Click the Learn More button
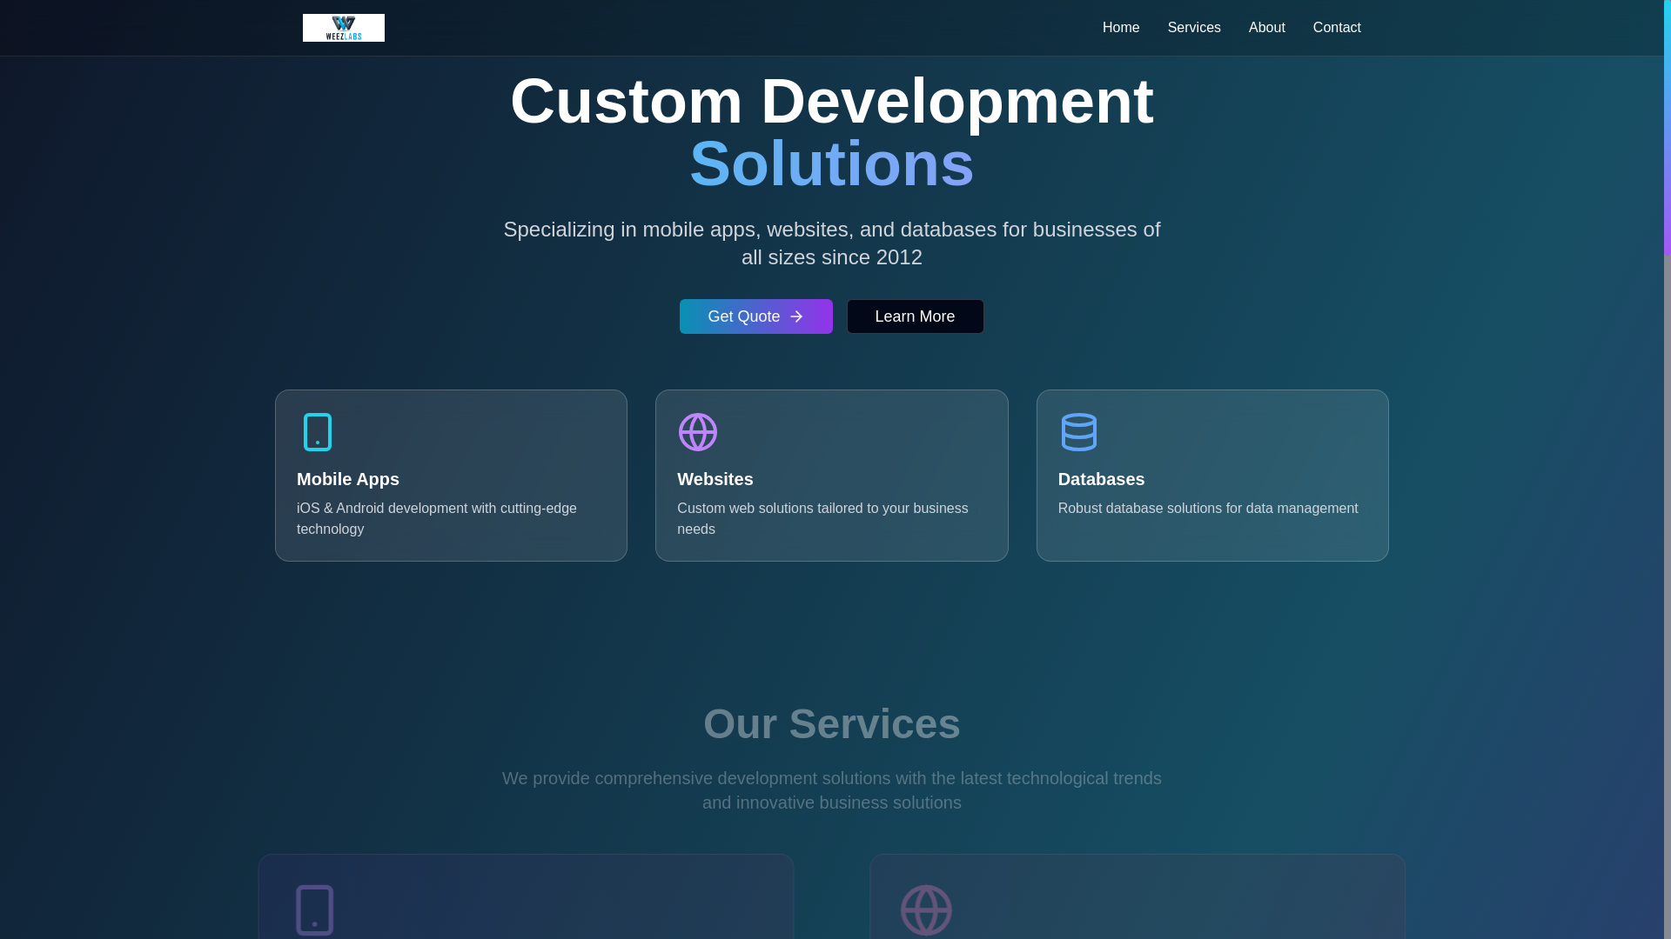Screen dimensions: 1671x939 click(915, 316)
